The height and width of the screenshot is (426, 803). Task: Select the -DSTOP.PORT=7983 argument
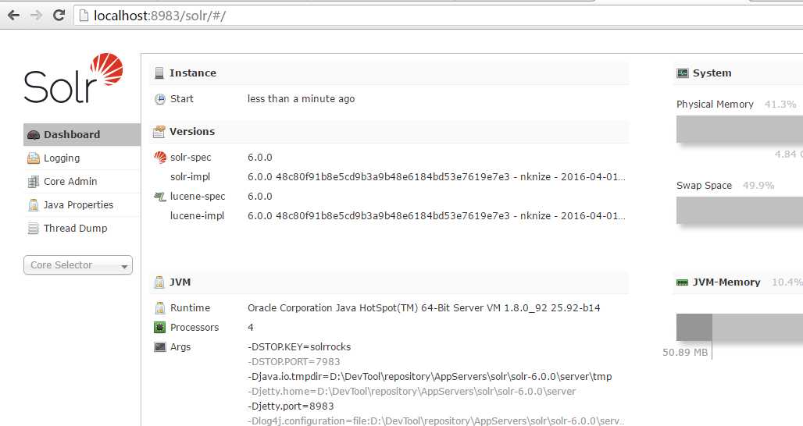(x=294, y=361)
